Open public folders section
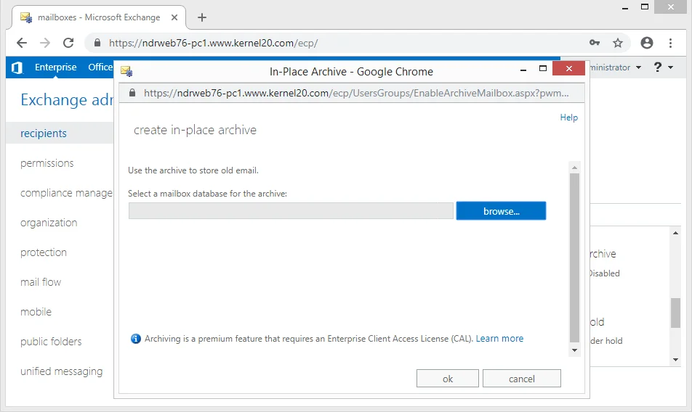This screenshot has height=412, width=692. pos(51,342)
